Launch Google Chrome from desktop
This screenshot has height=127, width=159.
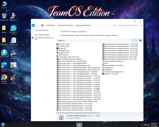point(4,79)
